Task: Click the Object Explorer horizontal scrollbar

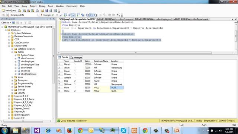Action: point(23,121)
